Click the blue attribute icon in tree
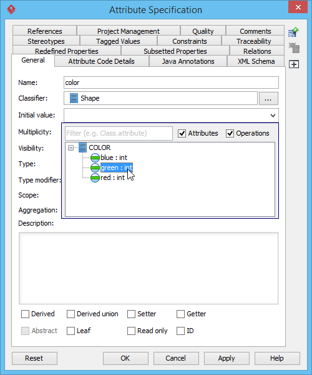The width and height of the screenshot is (312, 375). click(x=95, y=157)
